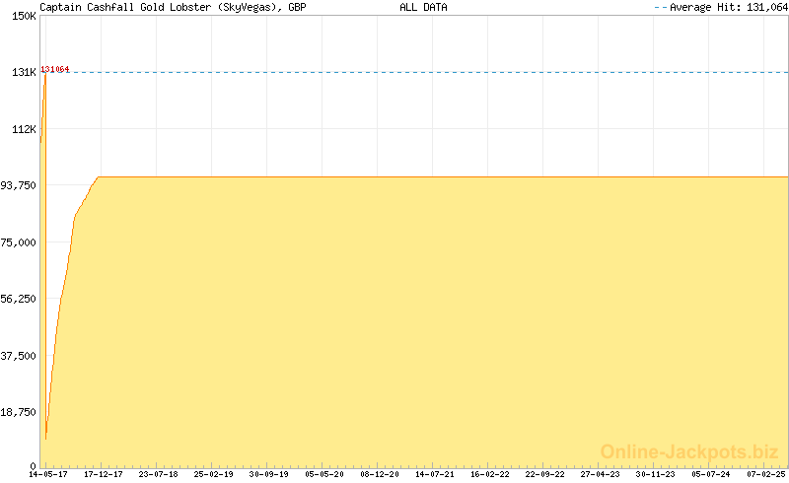This screenshot has width=789, height=483.
Task: Select the 30-11-23 date marker
Action: [x=655, y=474]
